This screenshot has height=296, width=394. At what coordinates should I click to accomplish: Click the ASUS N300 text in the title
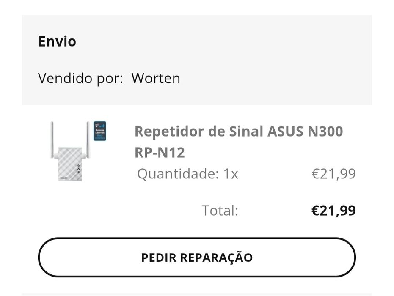pyautogui.click(x=305, y=132)
